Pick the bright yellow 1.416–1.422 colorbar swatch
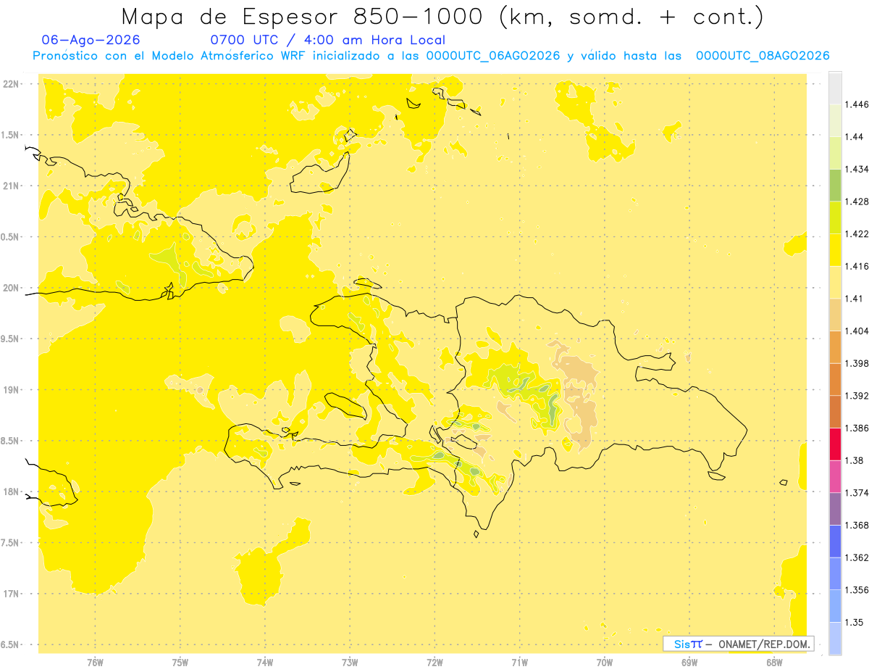The height and width of the screenshot is (672, 869). click(835, 250)
